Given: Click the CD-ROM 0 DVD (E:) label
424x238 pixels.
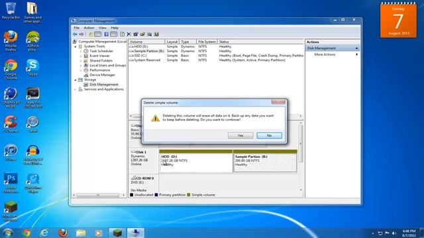Looking at the screenshot, I should pyautogui.click(x=144, y=184).
